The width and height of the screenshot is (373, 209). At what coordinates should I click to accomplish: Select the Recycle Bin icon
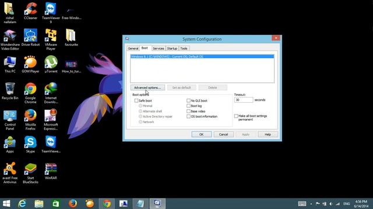point(10,91)
